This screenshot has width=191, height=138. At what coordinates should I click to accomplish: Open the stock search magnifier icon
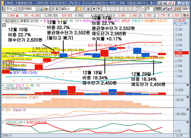41,9
